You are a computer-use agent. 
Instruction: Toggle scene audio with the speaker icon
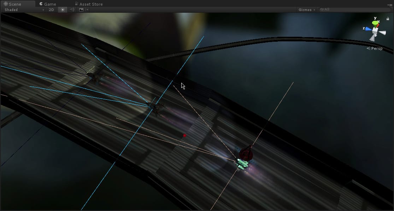pos(72,10)
